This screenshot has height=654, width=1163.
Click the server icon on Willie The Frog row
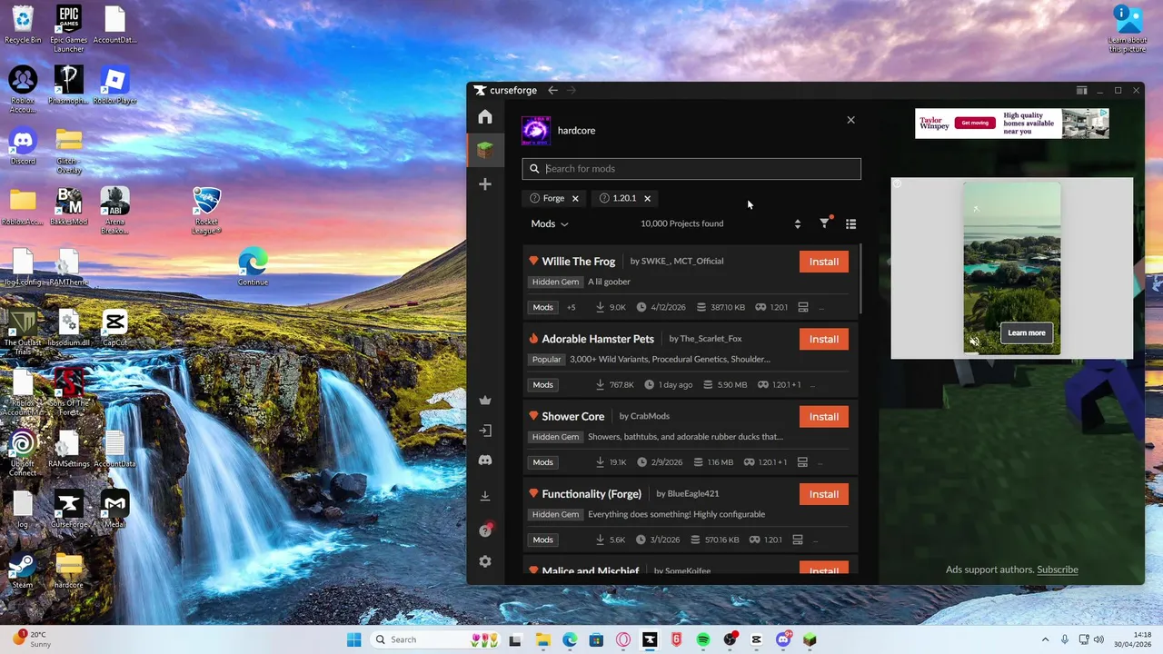point(803,307)
